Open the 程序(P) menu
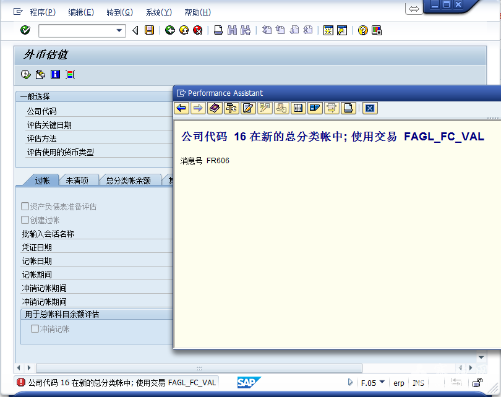 point(43,12)
